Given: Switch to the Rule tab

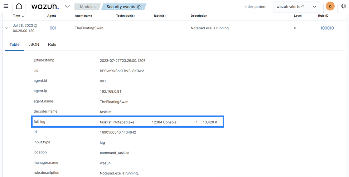Looking at the screenshot, I should pyautogui.click(x=52, y=44).
